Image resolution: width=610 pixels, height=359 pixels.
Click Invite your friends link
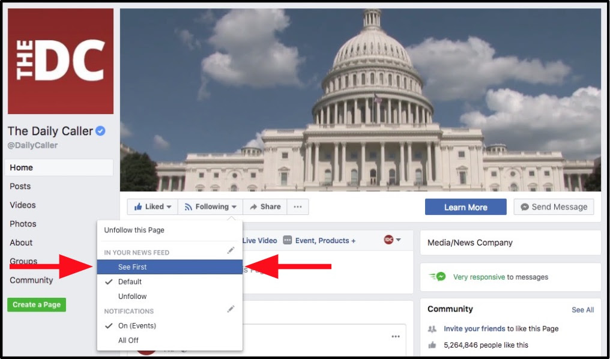(474, 328)
